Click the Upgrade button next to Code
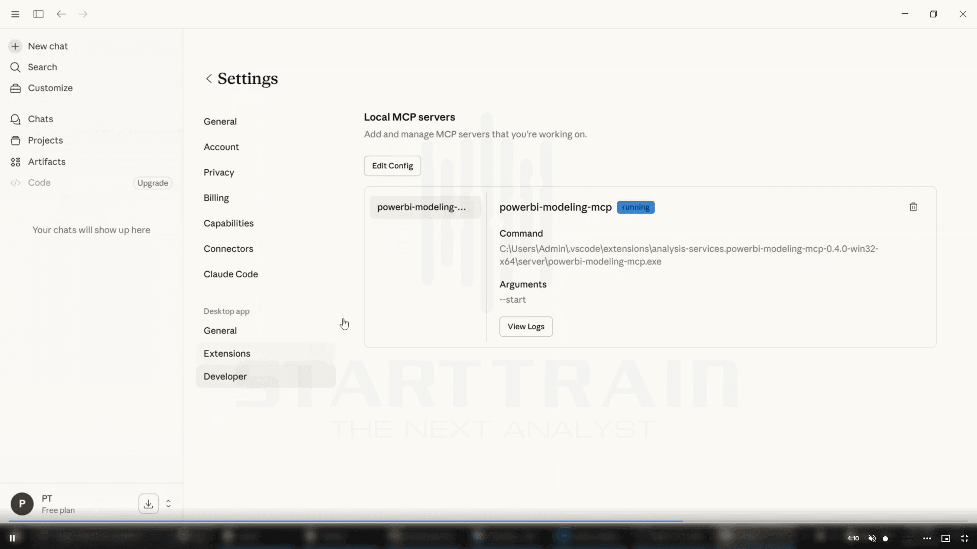 click(153, 183)
